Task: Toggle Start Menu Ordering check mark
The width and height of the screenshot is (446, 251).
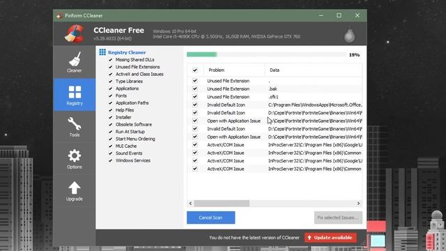Action: (110, 139)
